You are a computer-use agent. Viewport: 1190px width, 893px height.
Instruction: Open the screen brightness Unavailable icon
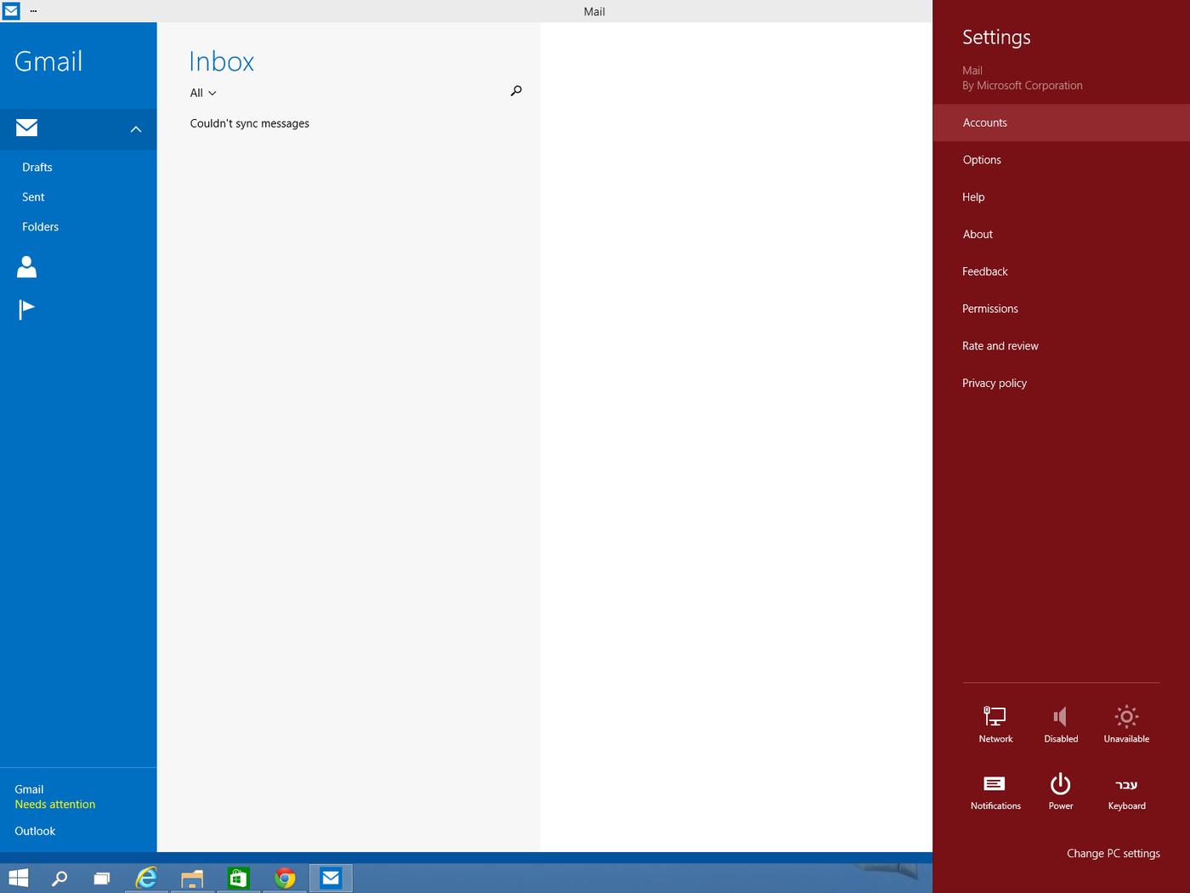1126,719
